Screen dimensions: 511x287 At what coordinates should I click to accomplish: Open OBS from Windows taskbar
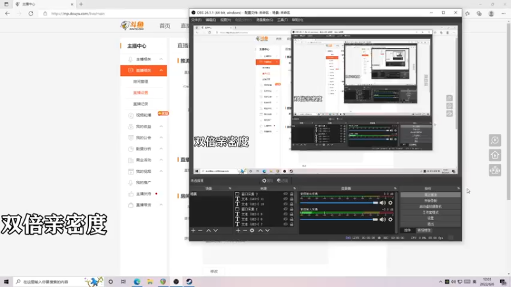(176, 281)
